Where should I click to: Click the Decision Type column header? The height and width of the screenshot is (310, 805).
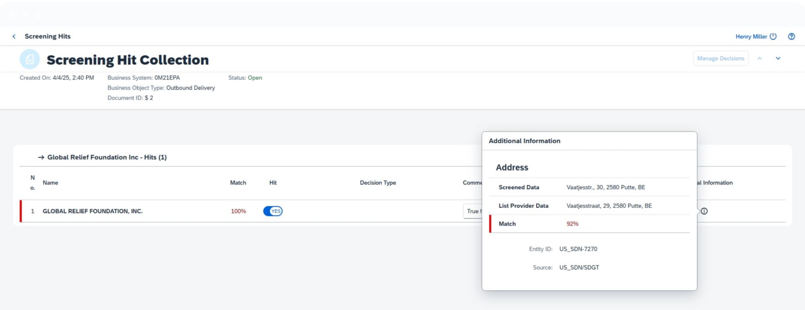[x=377, y=183]
